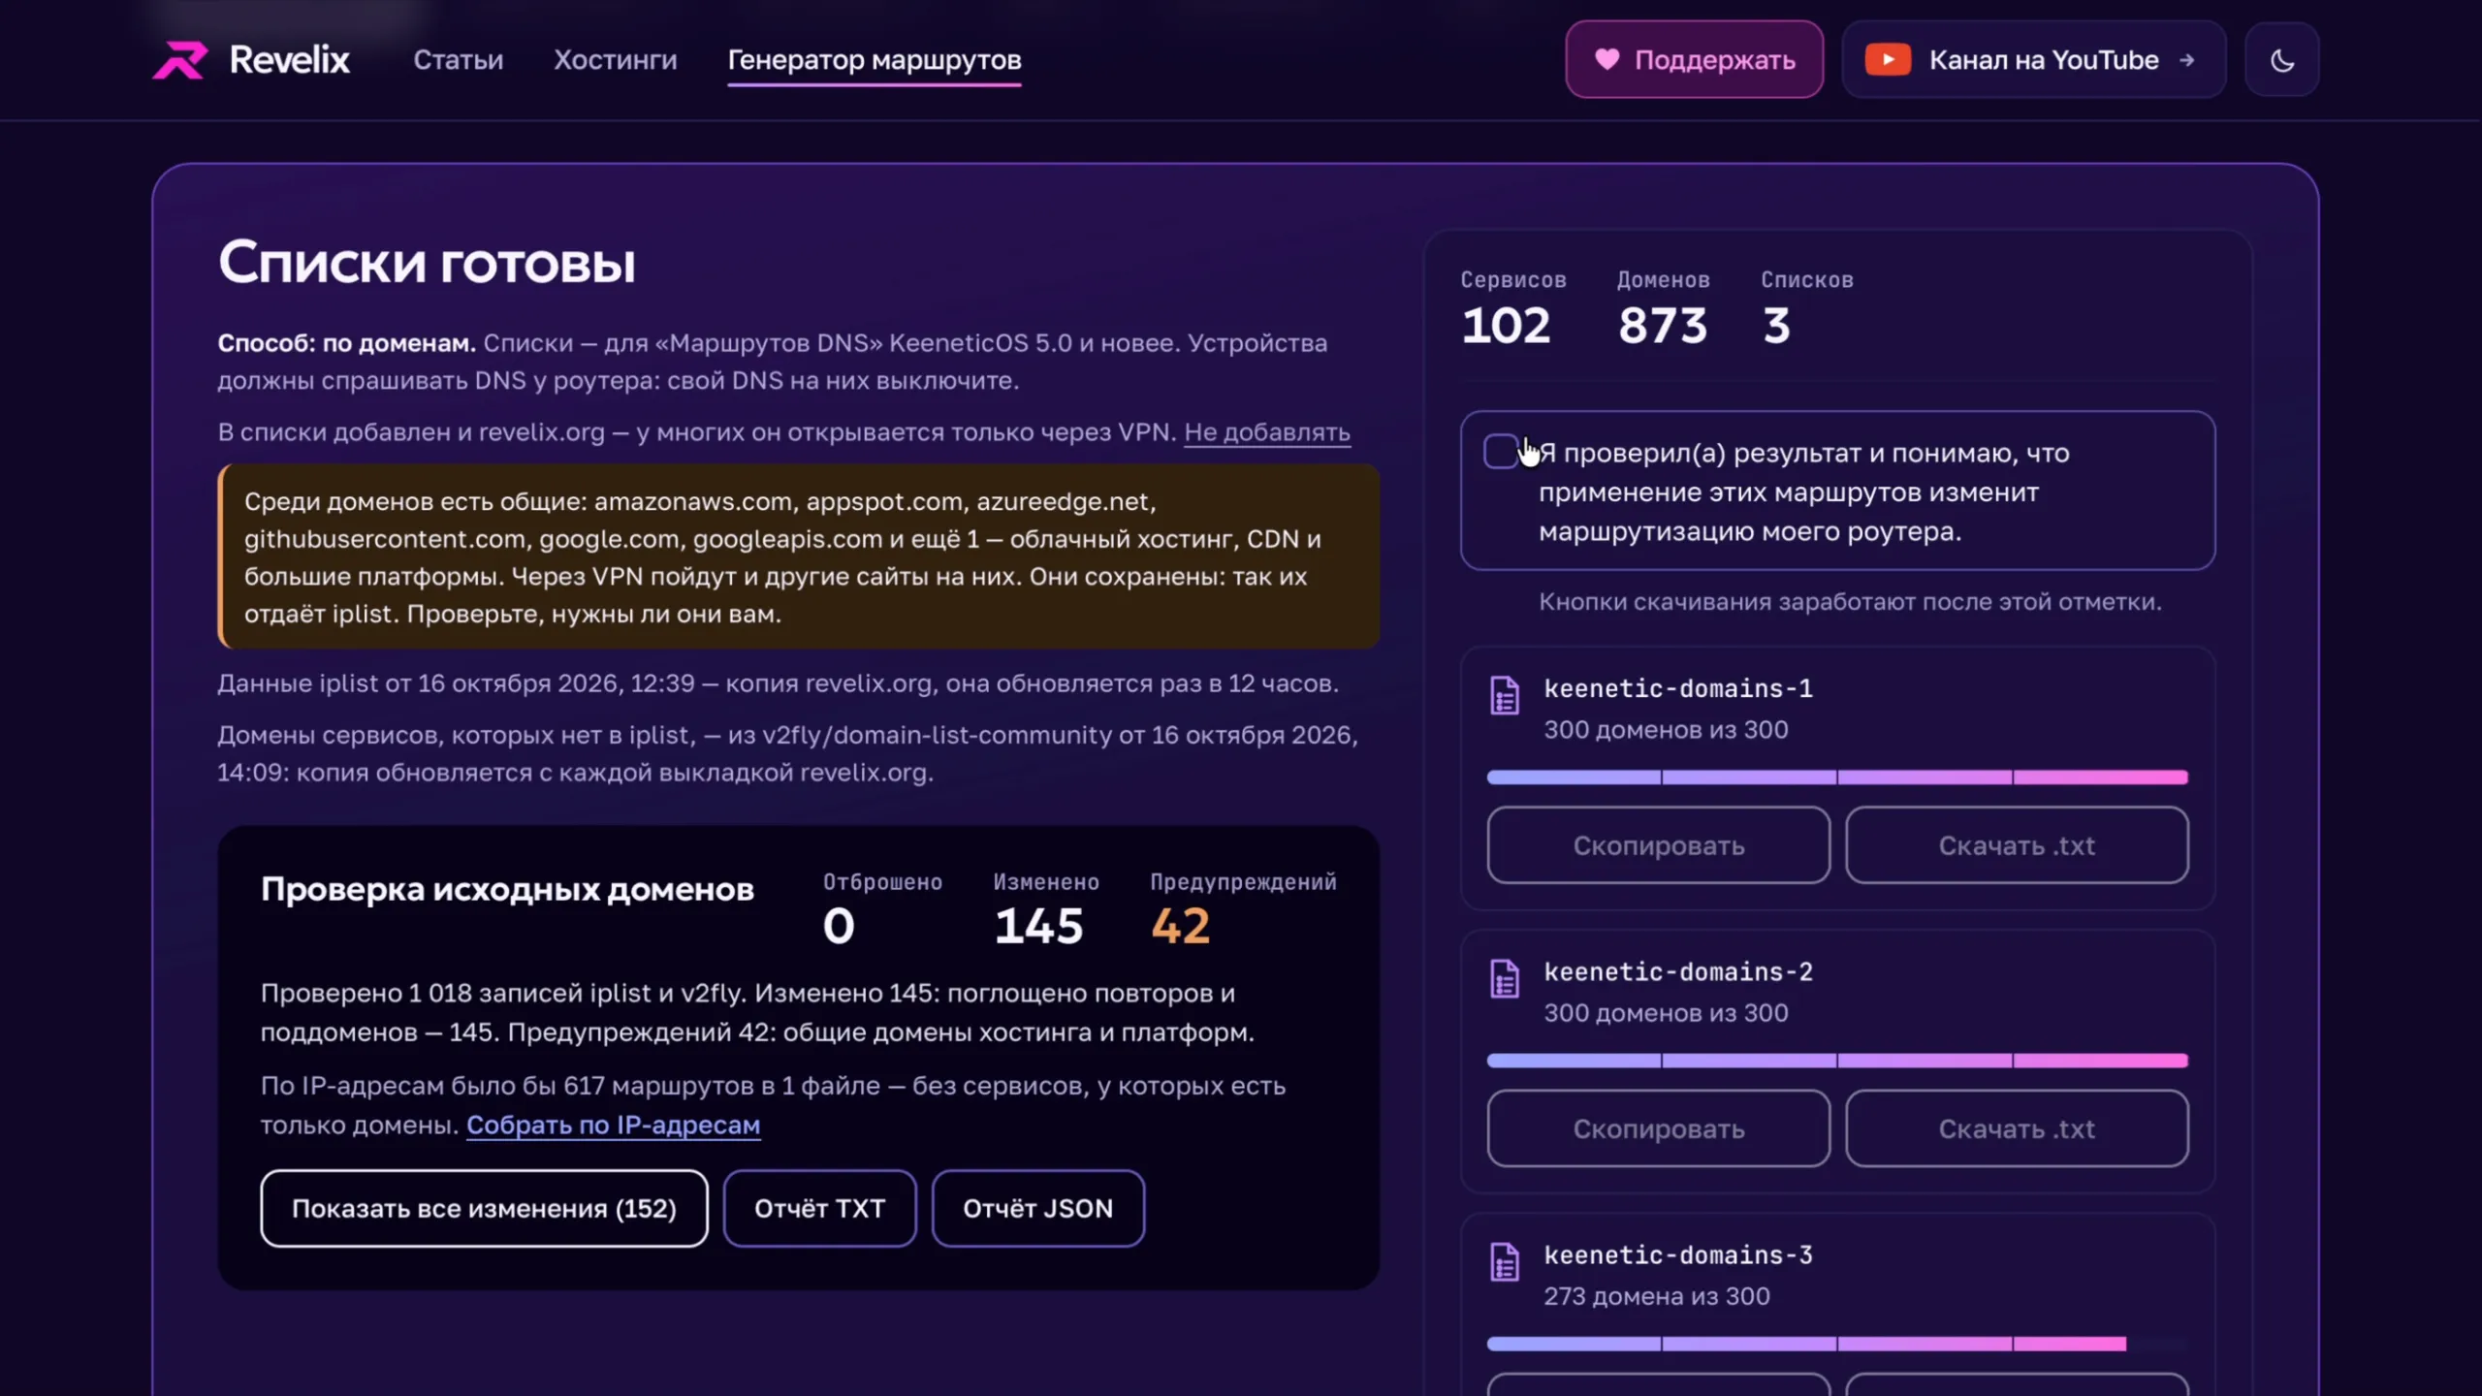Open the Статьи menu item
This screenshot has height=1396, width=2482.
(458, 60)
